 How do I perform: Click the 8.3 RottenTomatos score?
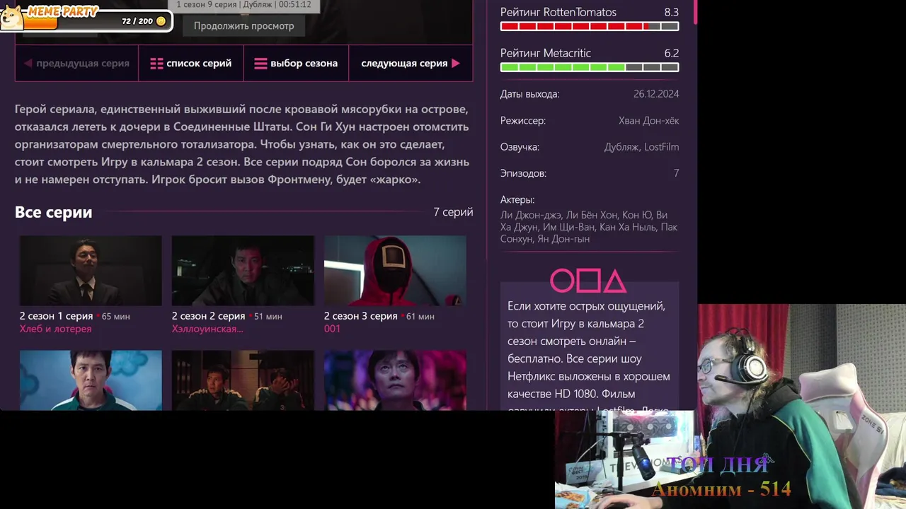pyautogui.click(x=671, y=12)
